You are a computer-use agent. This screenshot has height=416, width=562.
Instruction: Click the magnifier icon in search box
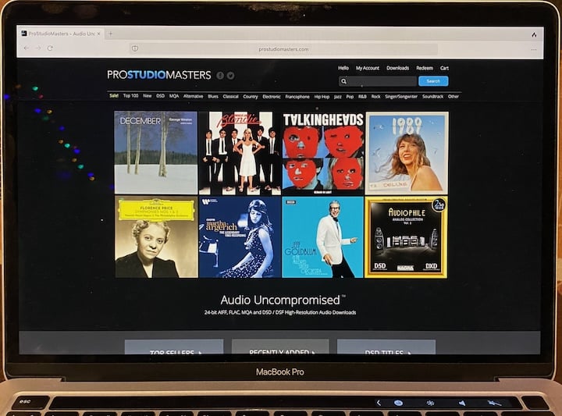tap(343, 81)
